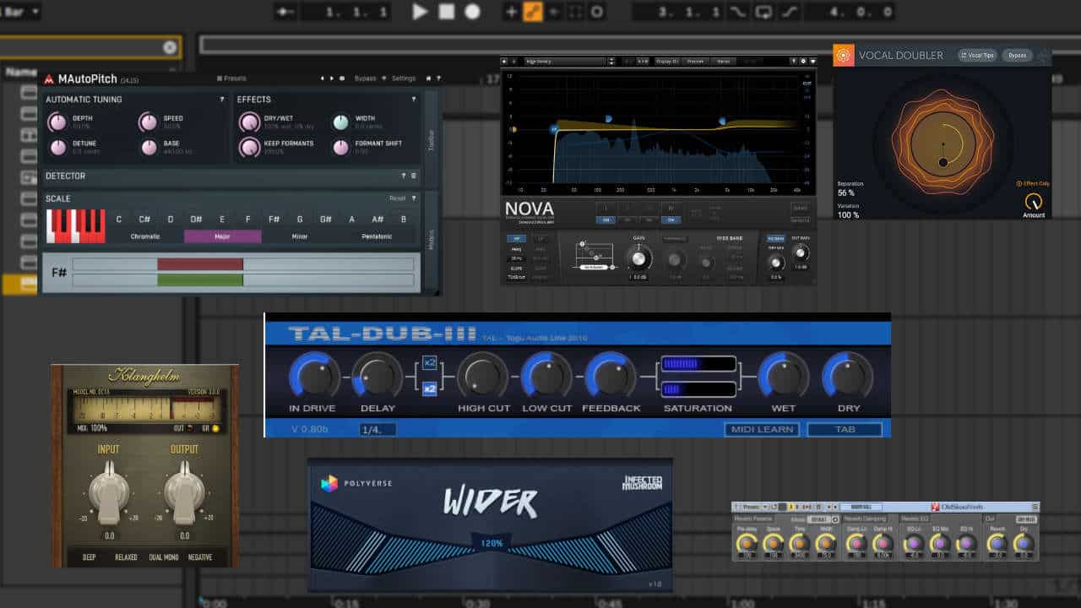Select the Pentatonic scale in MAutoPitch
This screenshot has height=608, width=1081.
tap(377, 236)
